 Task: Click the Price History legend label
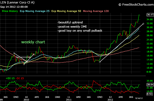[10, 11]
